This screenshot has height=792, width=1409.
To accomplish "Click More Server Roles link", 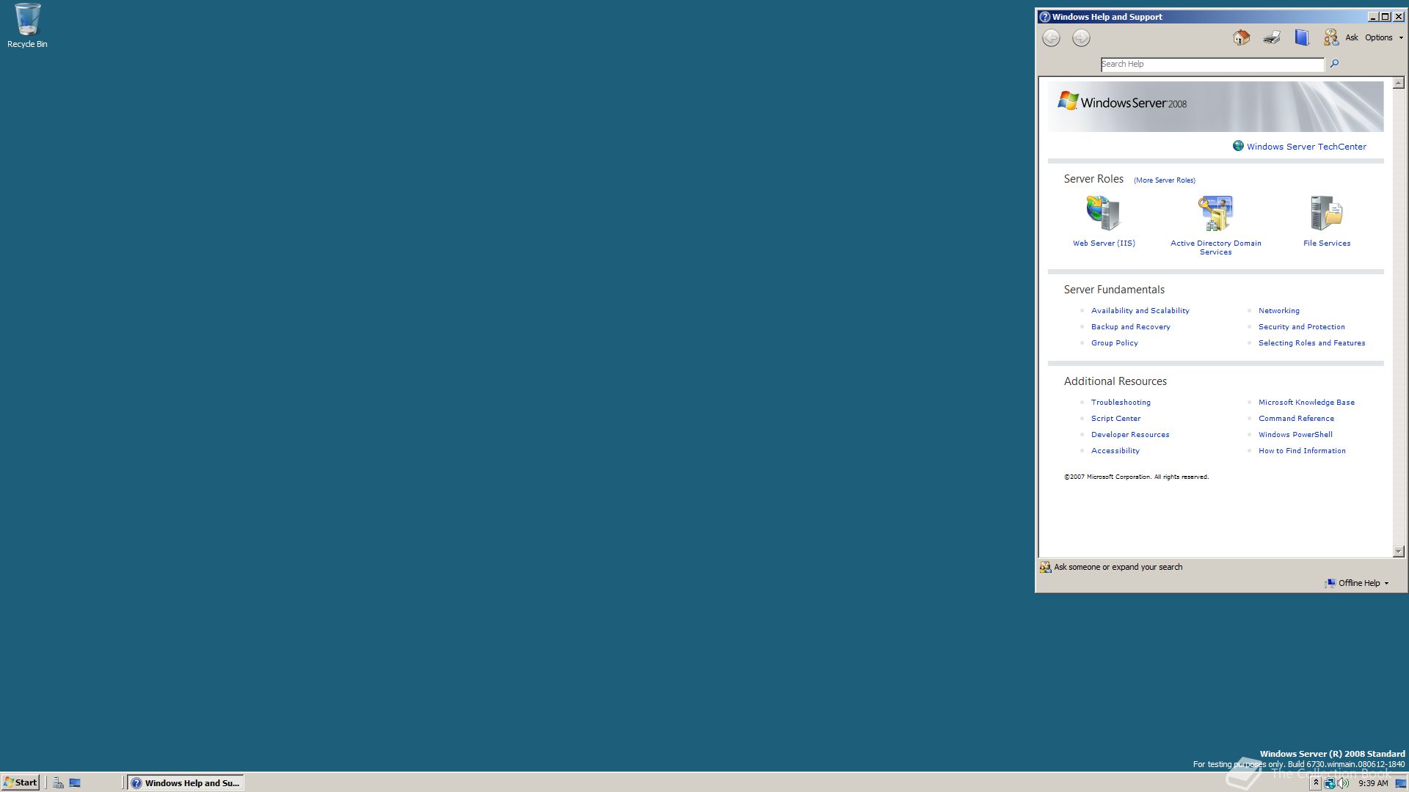I will pyautogui.click(x=1164, y=180).
